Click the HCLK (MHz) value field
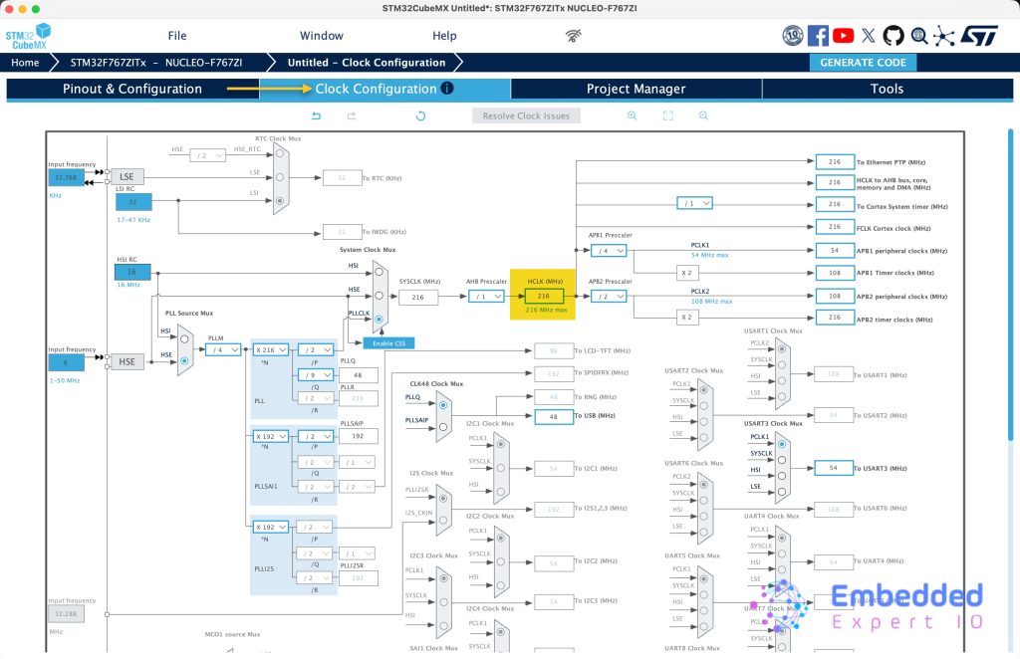The height and width of the screenshot is (659, 1020). tap(544, 297)
